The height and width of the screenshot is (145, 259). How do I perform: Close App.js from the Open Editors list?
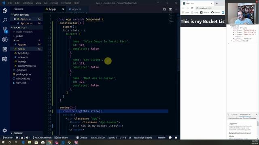(15, 19)
